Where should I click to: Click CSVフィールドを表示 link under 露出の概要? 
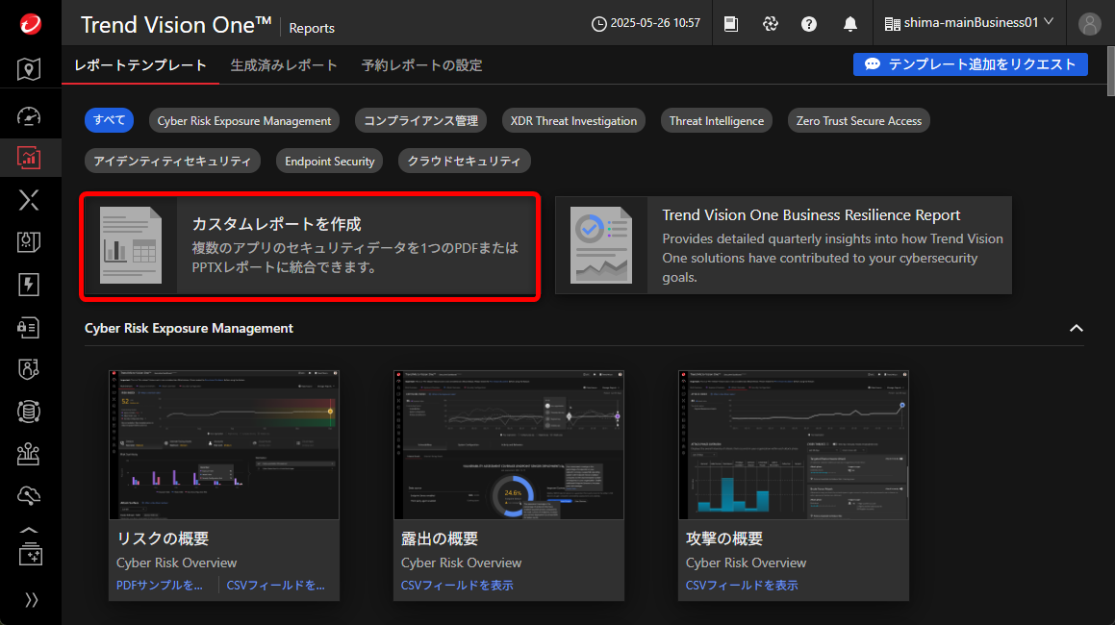pos(457,586)
